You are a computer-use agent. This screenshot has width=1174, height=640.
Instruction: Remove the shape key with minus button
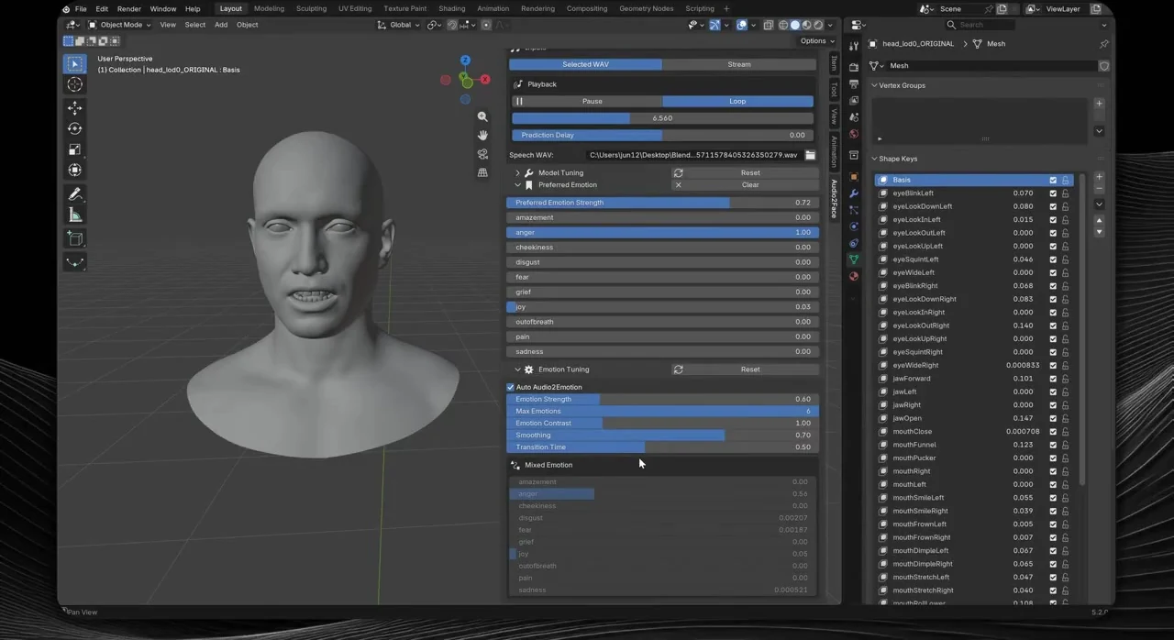coord(1099,189)
